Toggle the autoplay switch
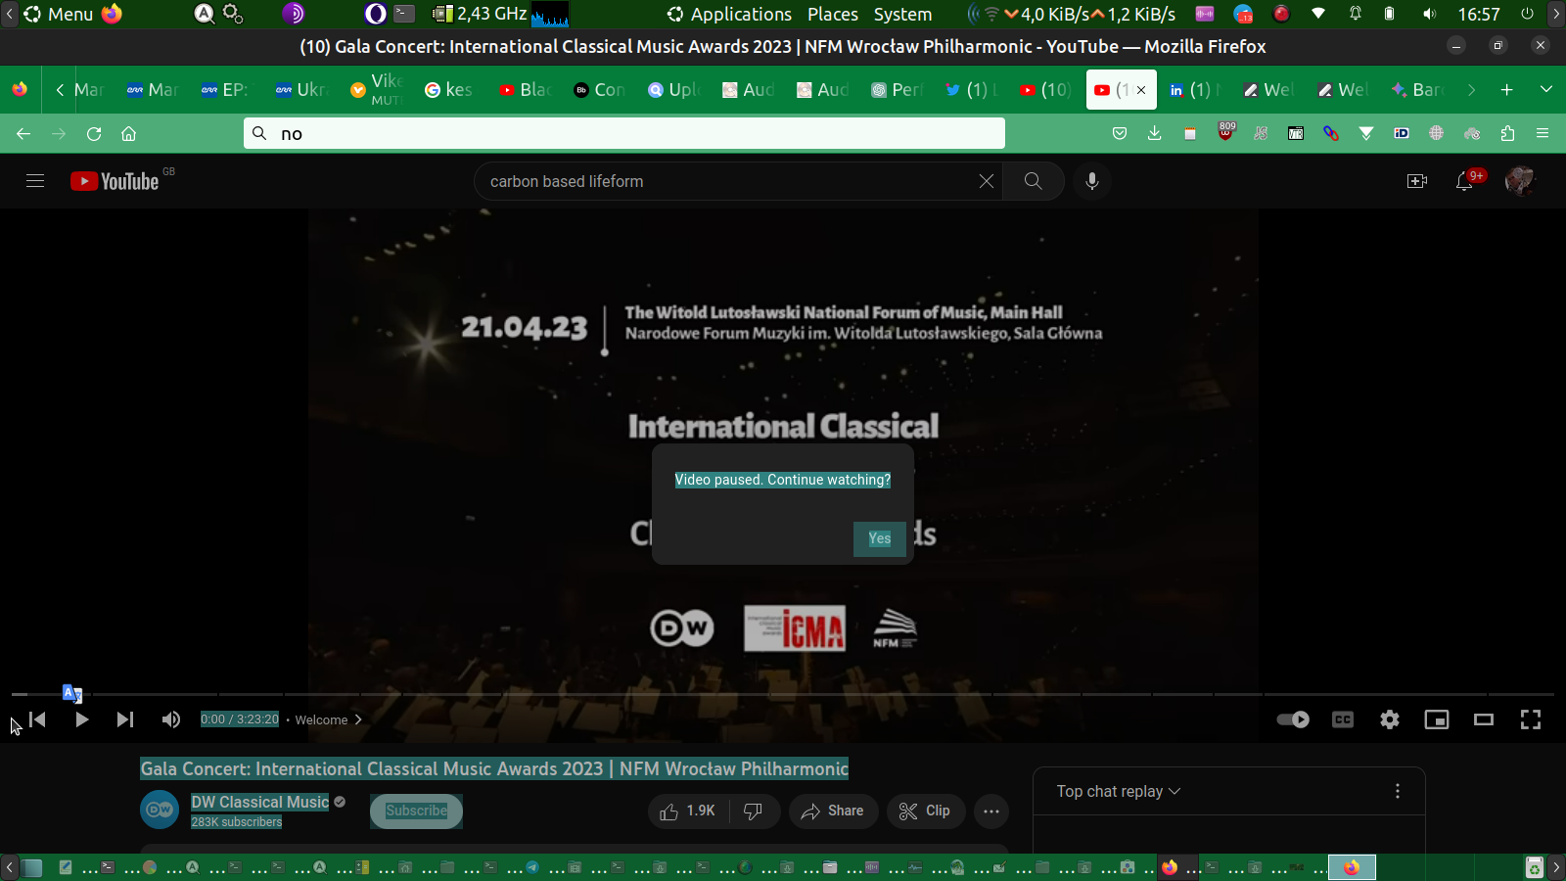The height and width of the screenshot is (881, 1566). pyautogui.click(x=1293, y=719)
